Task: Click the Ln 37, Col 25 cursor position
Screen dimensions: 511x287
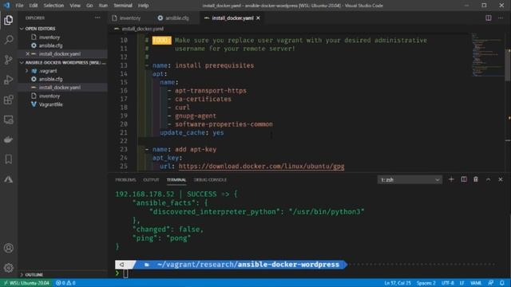Action: click(398, 283)
